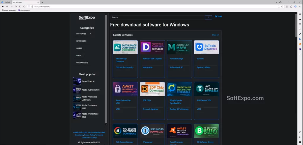The height and width of the screenshot is (145, 303).
Task: Open the extensions icon in the toolbar
Action: (291, 6)
